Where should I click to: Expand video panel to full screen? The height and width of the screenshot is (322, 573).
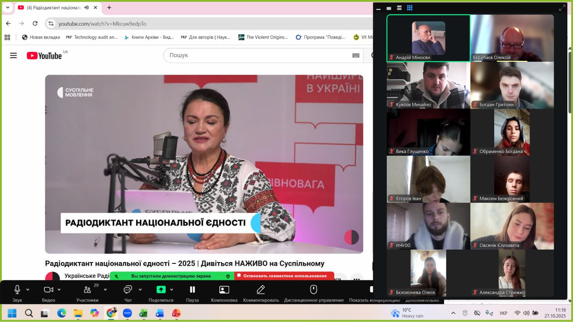tap(562, 8)
